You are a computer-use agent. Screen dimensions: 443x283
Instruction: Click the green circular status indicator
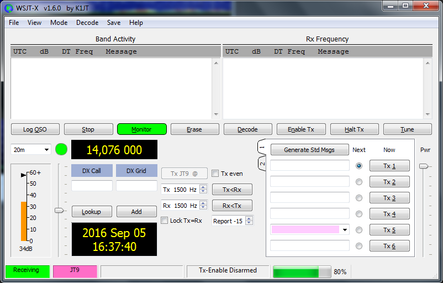tap(61, 149)
